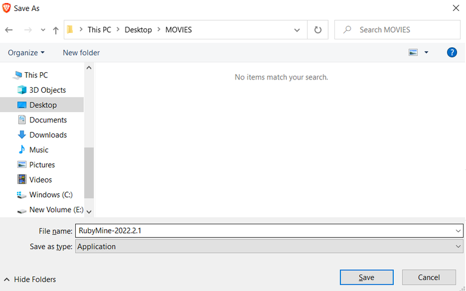The height and width of the screenshot is (291, 466).
Task: Click the Videos filmstrip icon
Action: [x=22, y=179]
